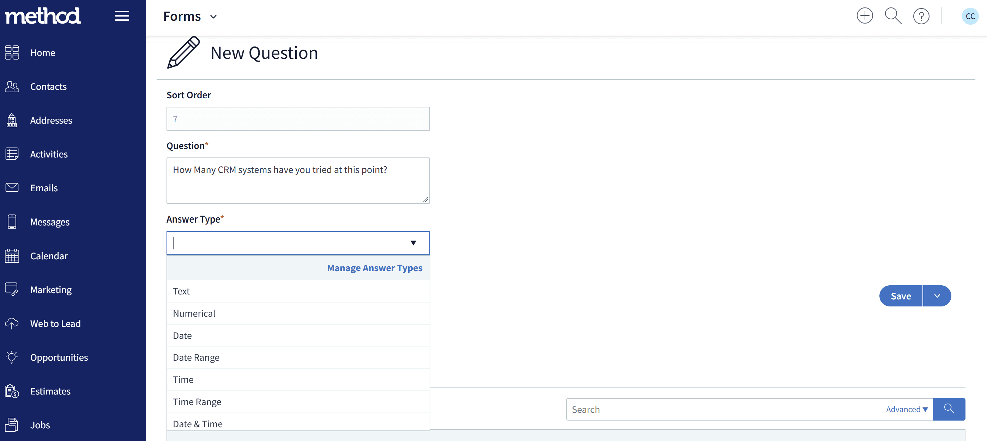Expand the Forms app dropdown
The height and width of the screenshot is (441, 987).
click(213, 17)
